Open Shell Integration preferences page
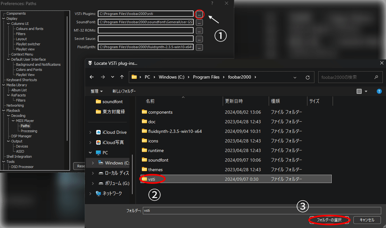Image resolution: width=386 pixels, height=228 pixels. pyautogui.click(x=19, y=157)
